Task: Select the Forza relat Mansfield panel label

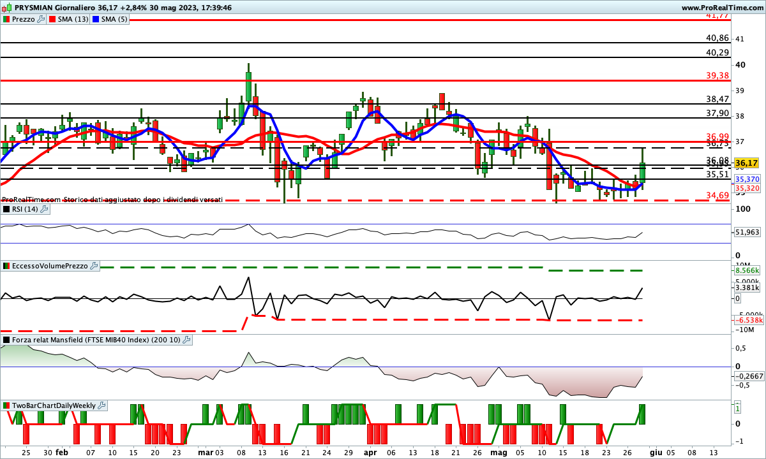Action: point(96,340)
